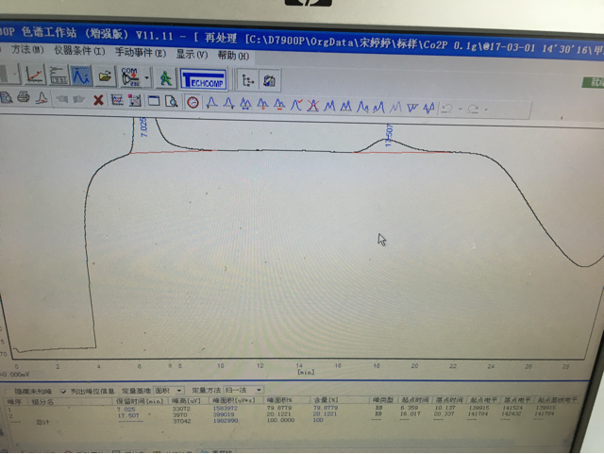Click peak area value 399019

pyautogui.click(x=224, y=414)
